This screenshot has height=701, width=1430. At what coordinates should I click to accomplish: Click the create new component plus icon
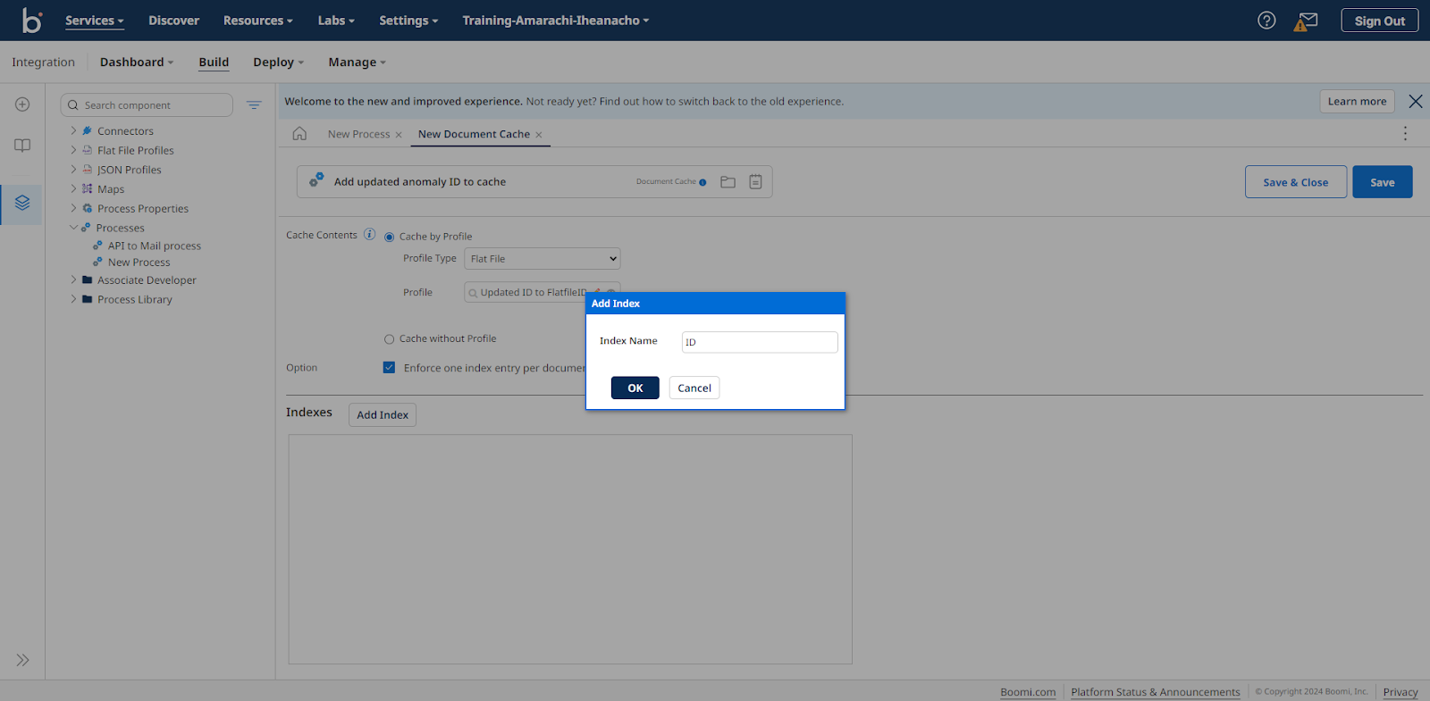pos(22,104)
